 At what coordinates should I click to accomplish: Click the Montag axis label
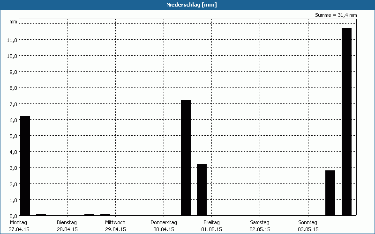pos(18,222)
